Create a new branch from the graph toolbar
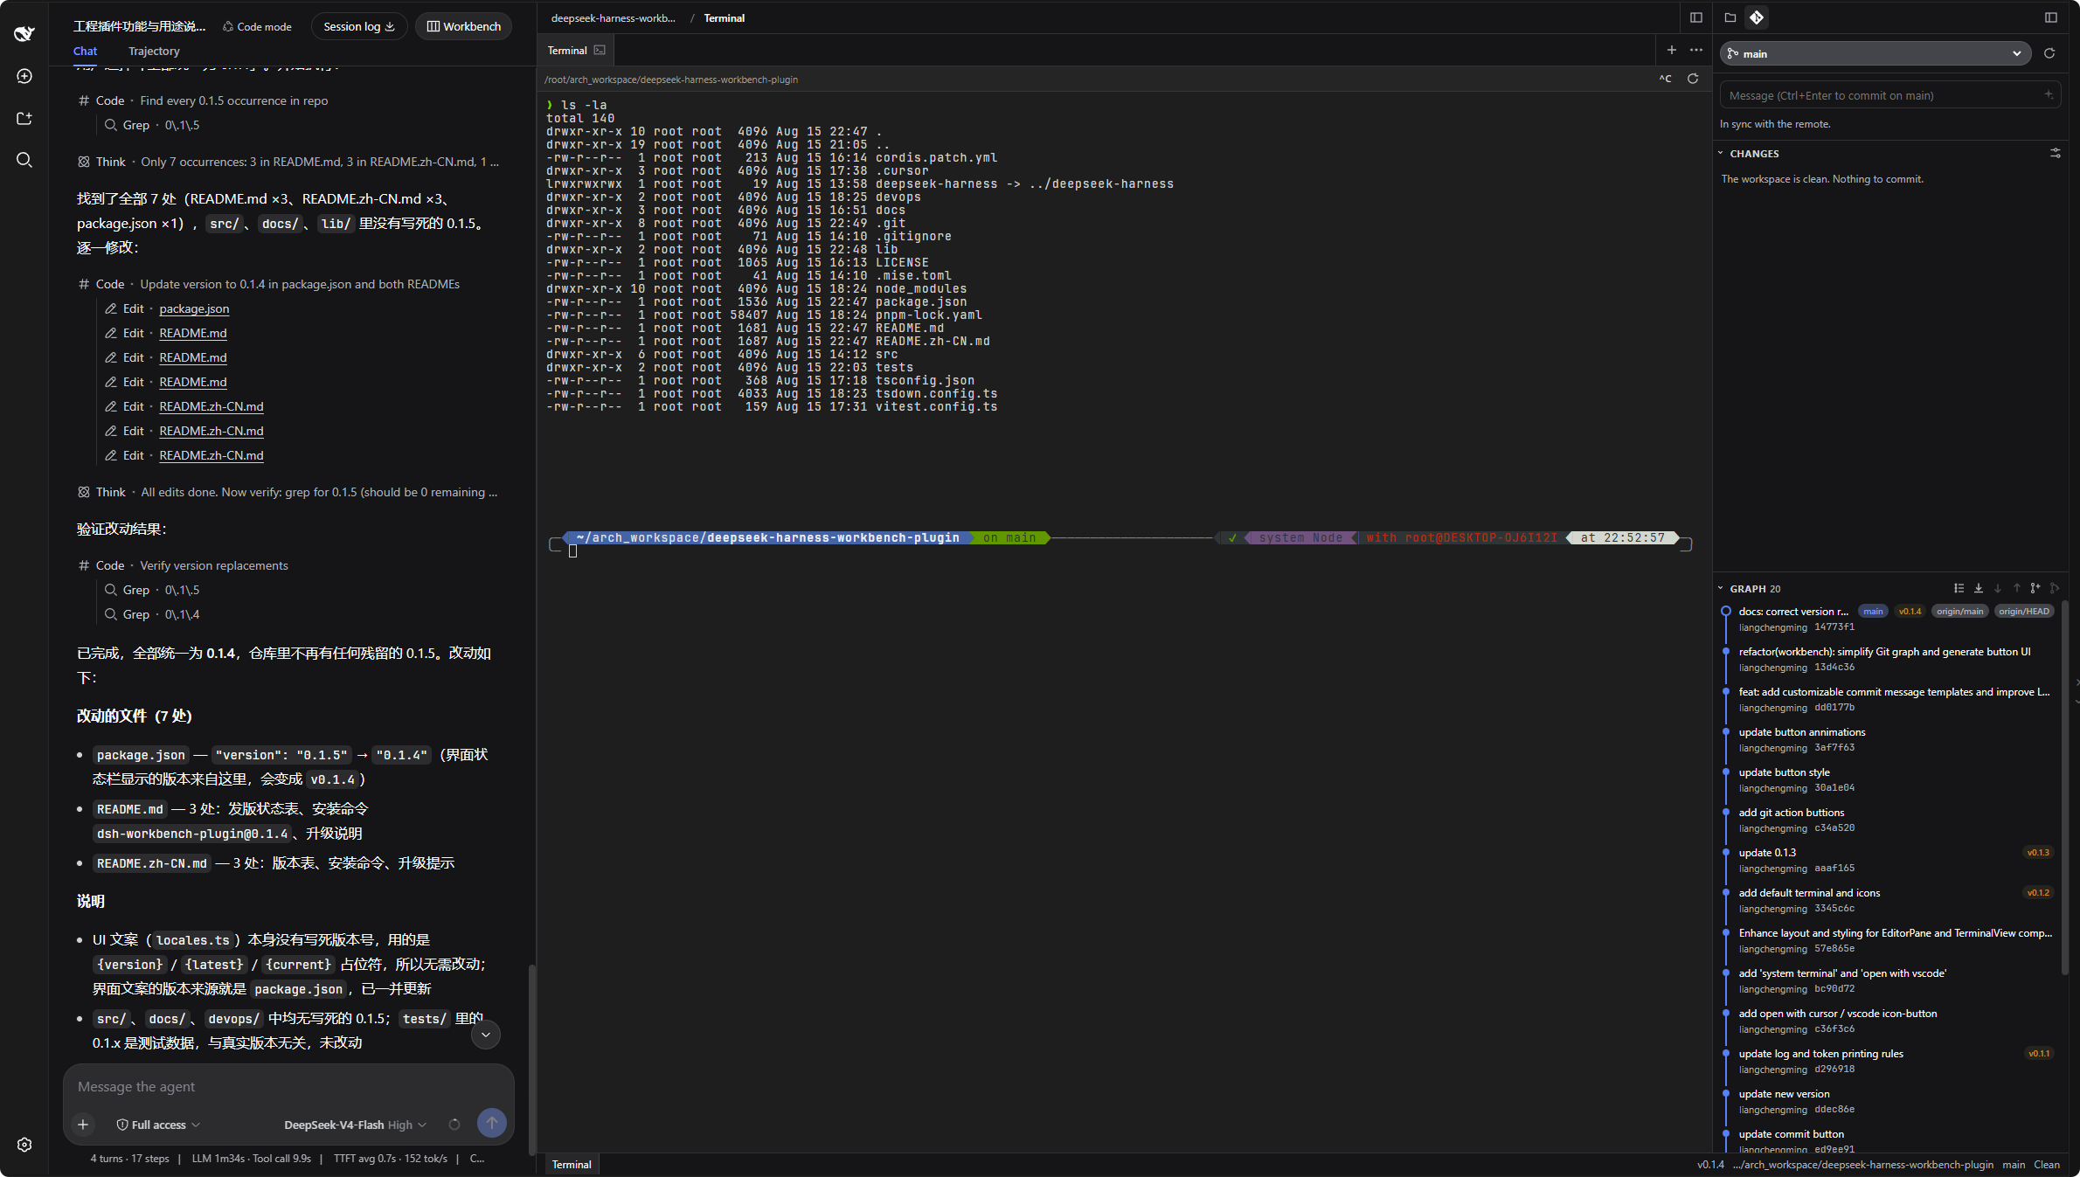The image size is (2080, 1177). click(x=2035, y=588)
